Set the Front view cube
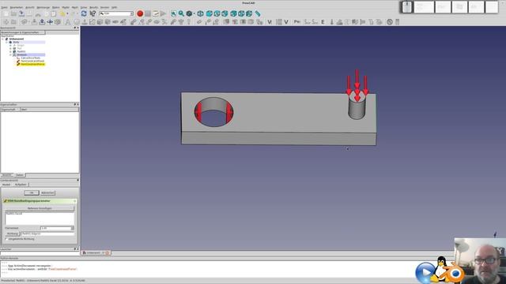The width and height of the screenshot is (506, 284). (217, 13)
